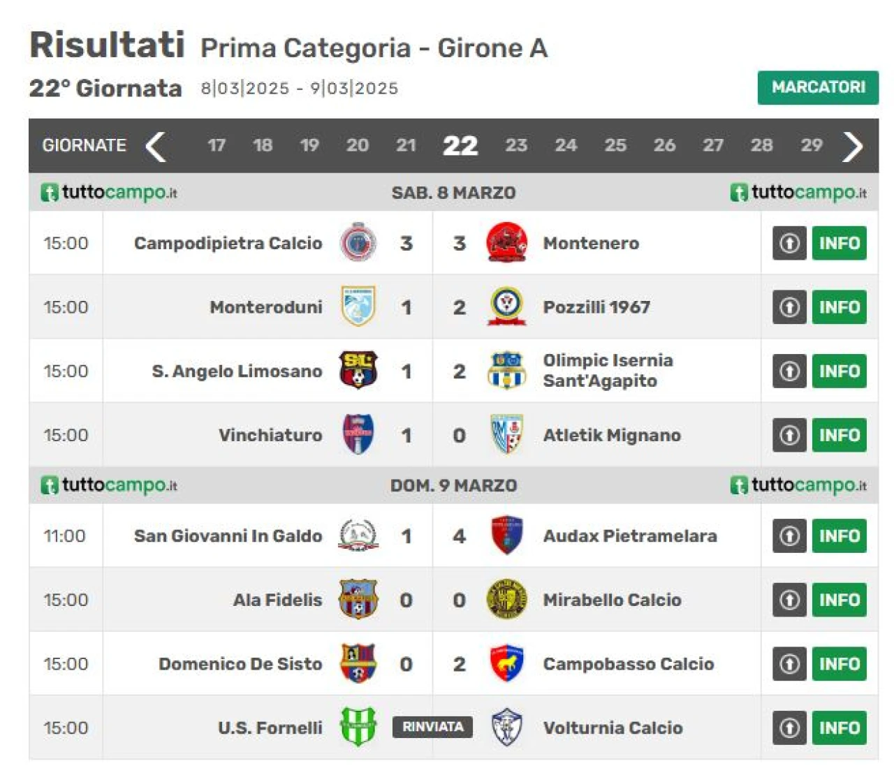Click the Audax Pietramelara team crest
The image size is (894, 768).
506,536
